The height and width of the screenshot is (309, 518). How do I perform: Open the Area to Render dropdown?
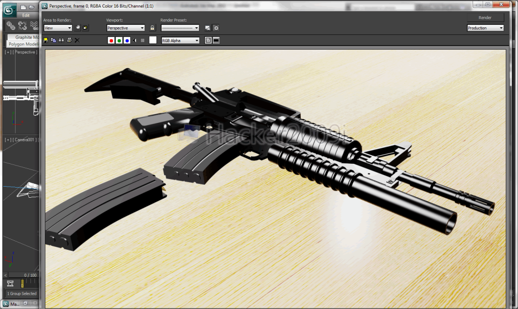(58, 28)
